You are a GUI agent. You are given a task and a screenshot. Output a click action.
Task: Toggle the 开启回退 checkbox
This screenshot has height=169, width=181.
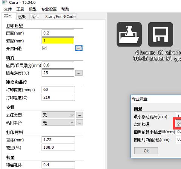44,48
